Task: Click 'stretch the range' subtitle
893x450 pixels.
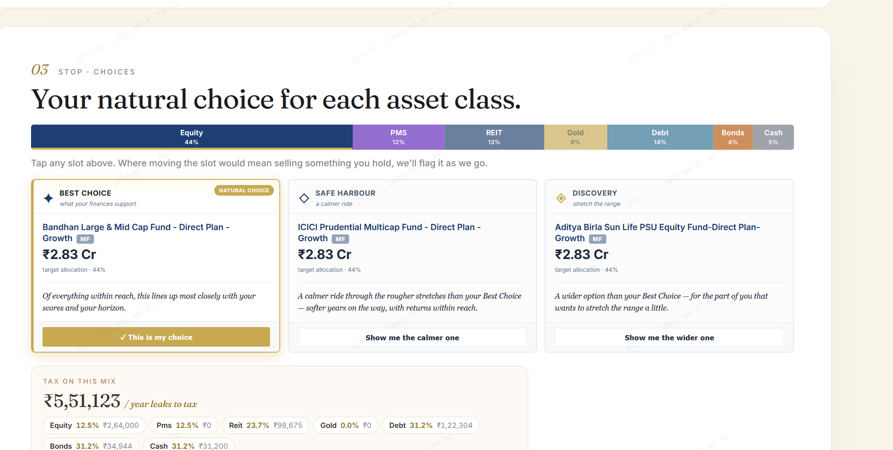Action: coord(597,204)
